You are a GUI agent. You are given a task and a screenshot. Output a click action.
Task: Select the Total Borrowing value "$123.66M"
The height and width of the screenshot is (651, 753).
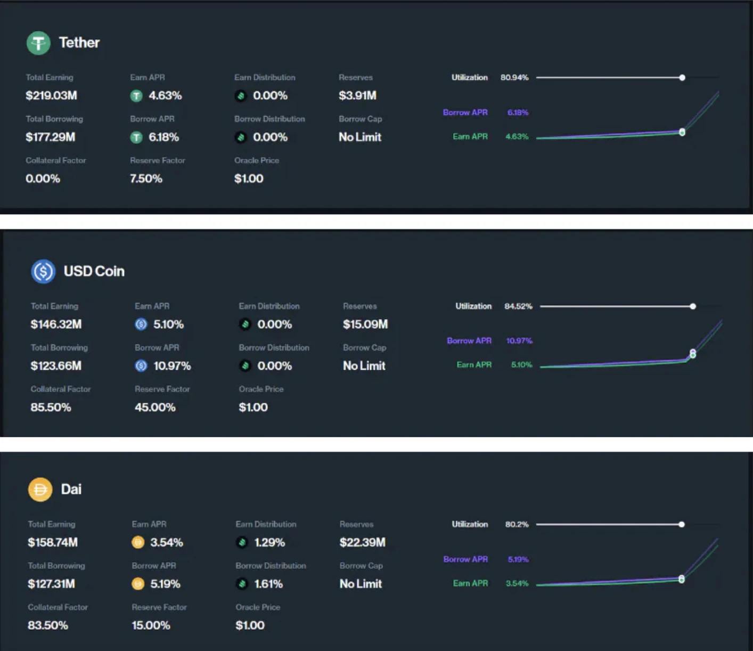(x=56, y=366)
